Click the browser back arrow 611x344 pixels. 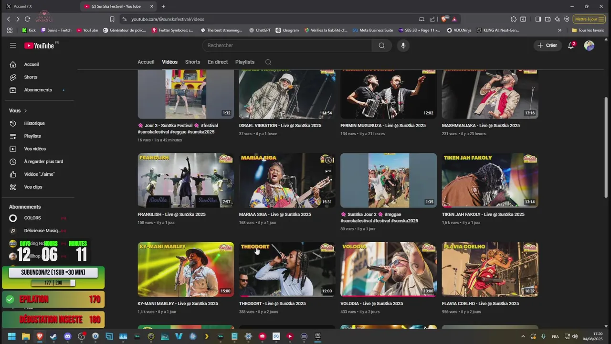click(x=8, y=19)
